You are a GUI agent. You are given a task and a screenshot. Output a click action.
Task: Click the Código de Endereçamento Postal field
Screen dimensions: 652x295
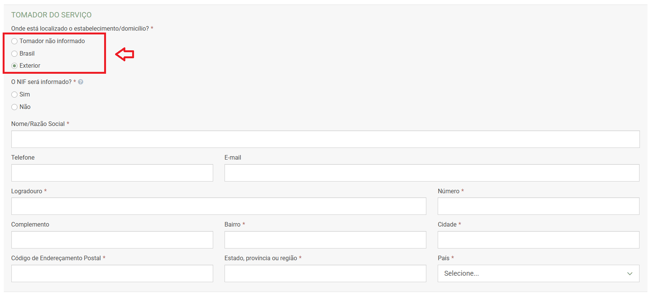[x=112, y=273]
